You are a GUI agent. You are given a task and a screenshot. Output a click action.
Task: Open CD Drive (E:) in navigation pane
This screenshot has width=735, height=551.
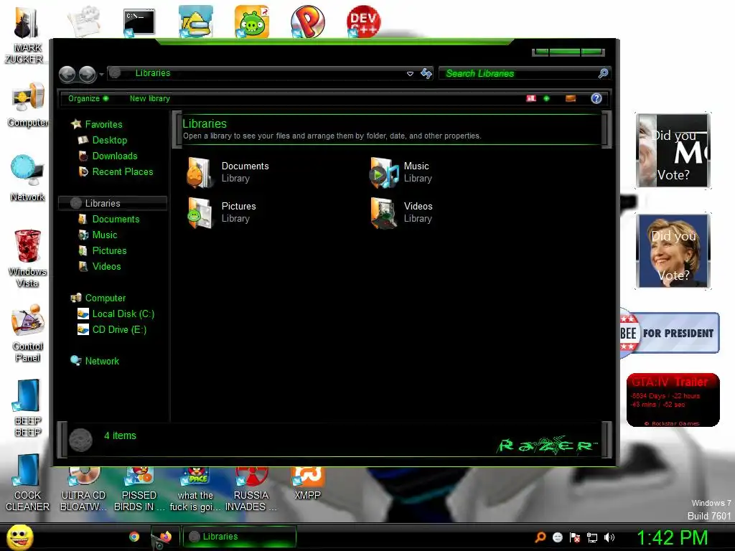[111, 330]
